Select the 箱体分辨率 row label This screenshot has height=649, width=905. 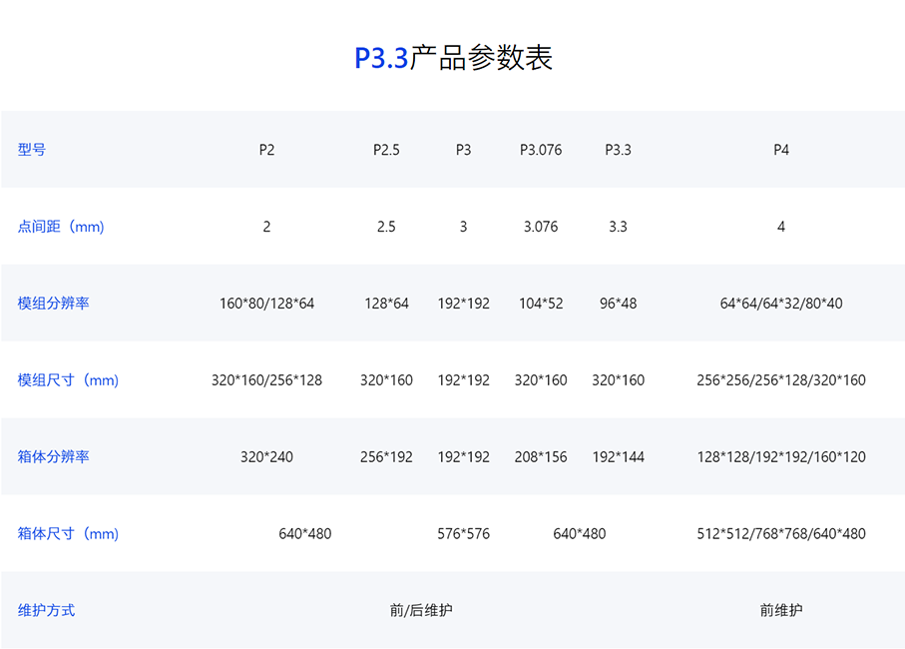click(54, 456)
